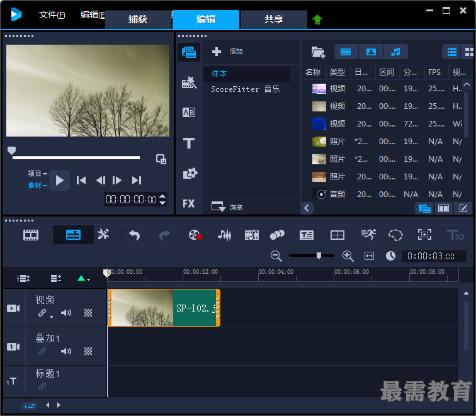
Task: Select the 样本 library folder
Action: coord(247,74)
